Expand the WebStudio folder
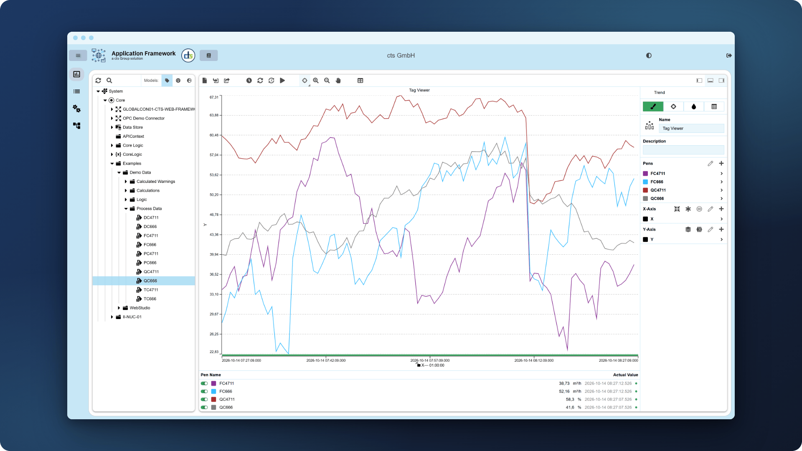This screenshot has width=802, height=451. pyautogui.click(x=119, y=308)
